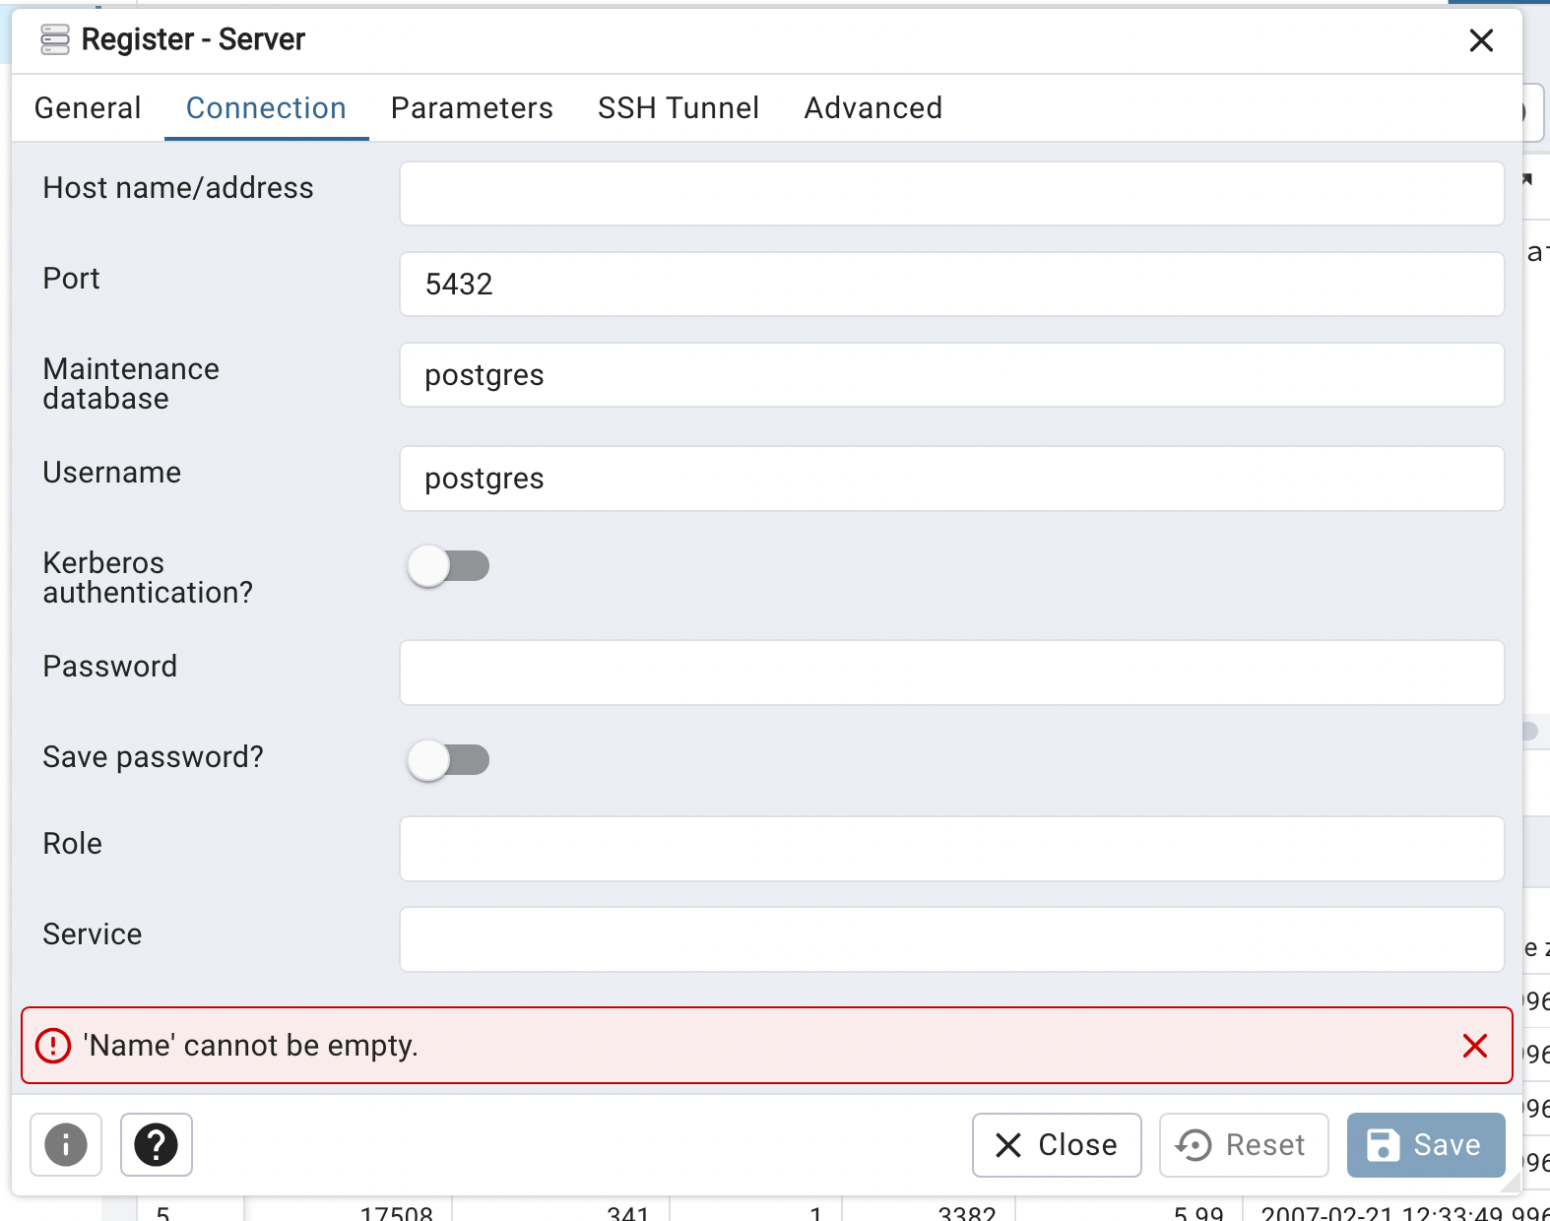Click into the Port field

951,285
